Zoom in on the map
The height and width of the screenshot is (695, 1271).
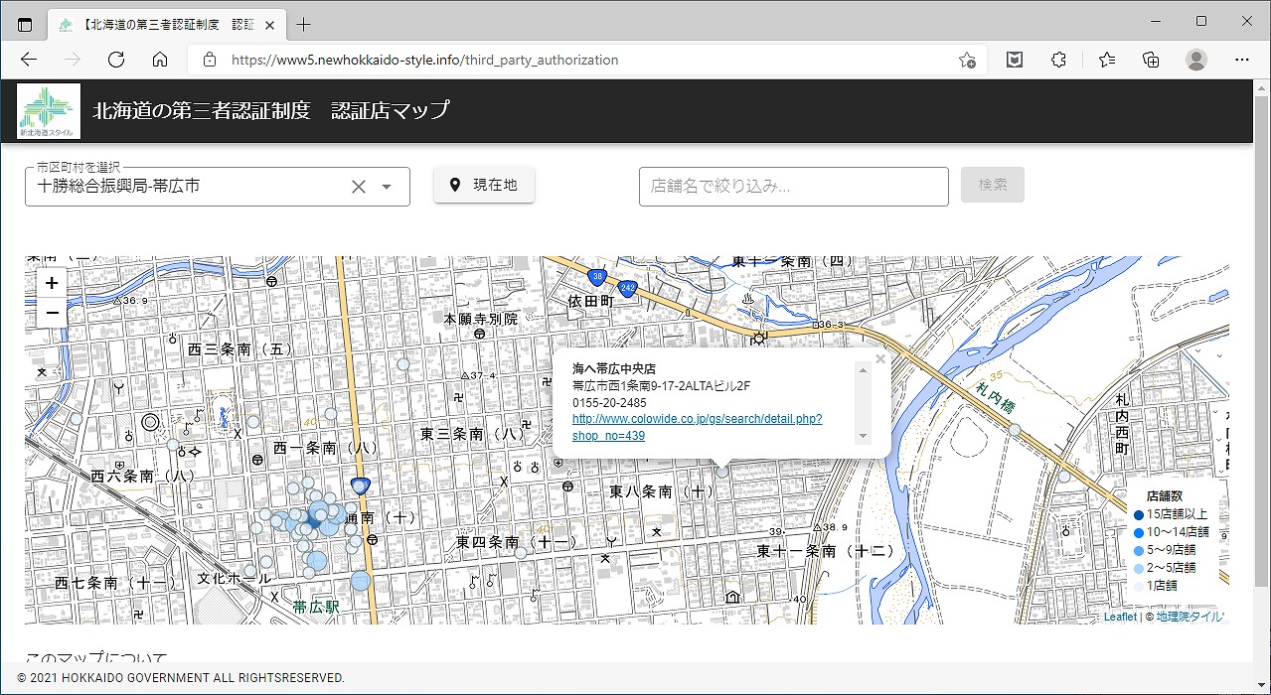[52, 283]
